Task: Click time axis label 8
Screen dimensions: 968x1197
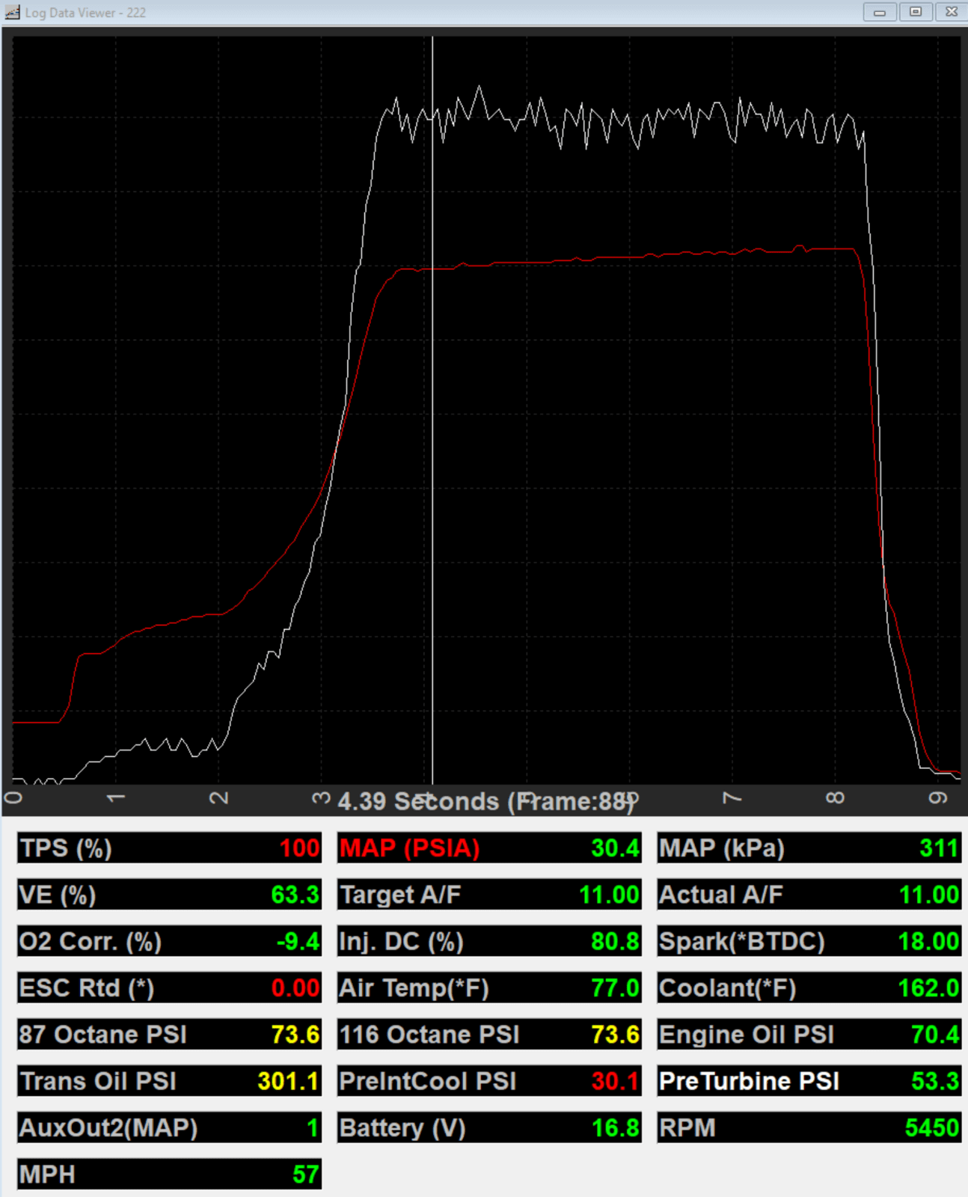Action: point(835,798)
